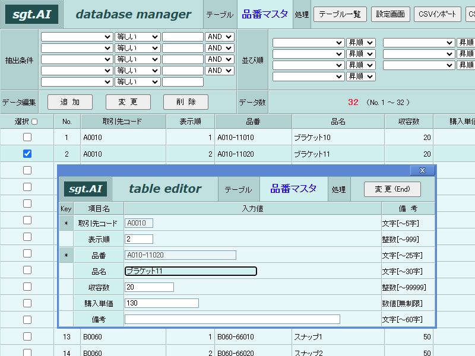Click the disabled 品番 field showing A010-11020
The width and height of the screenshot is (475, 356).
(180, 255)
